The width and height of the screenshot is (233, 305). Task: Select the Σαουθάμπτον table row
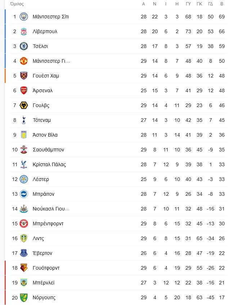point(119,150)
